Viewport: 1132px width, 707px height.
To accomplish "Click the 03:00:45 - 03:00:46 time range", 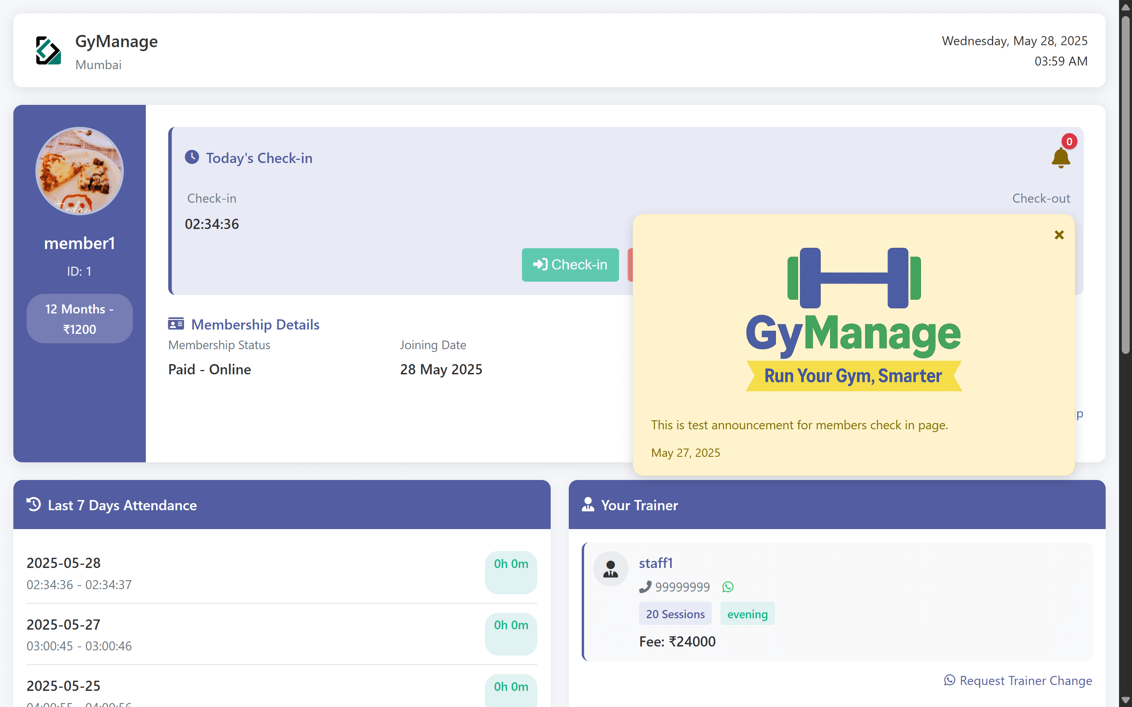I will click(x=79, y=646).
